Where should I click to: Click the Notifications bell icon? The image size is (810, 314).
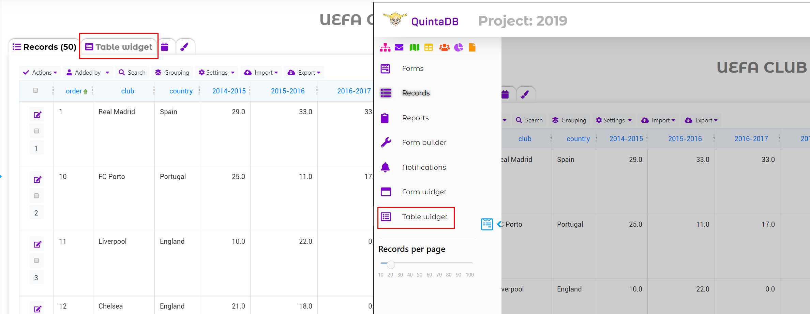[385, 167]
